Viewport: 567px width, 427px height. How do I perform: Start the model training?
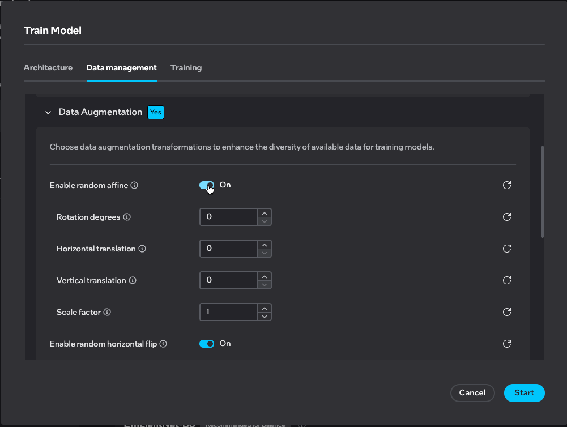pyautogui.click(x=524, y=392)
